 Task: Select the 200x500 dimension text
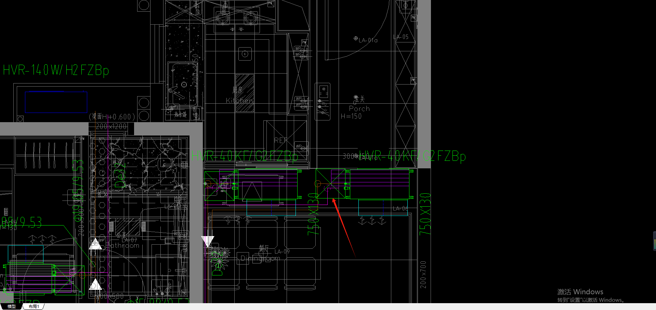[110, 296]
